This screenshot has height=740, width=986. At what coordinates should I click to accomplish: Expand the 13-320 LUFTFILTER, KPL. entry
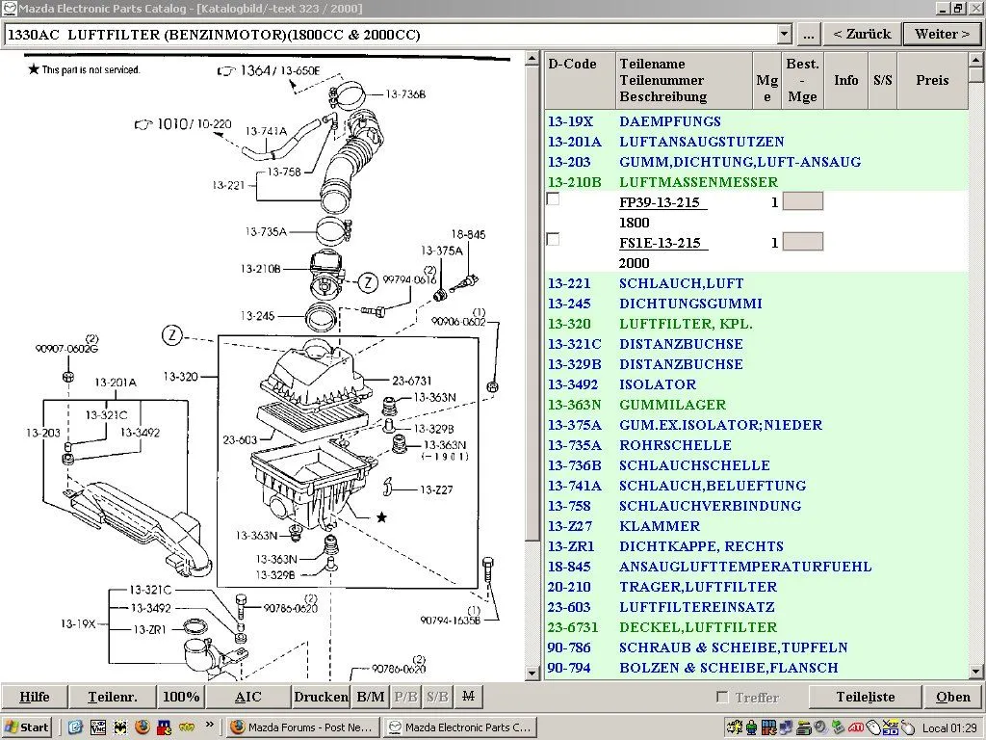[x=685, y=324]
